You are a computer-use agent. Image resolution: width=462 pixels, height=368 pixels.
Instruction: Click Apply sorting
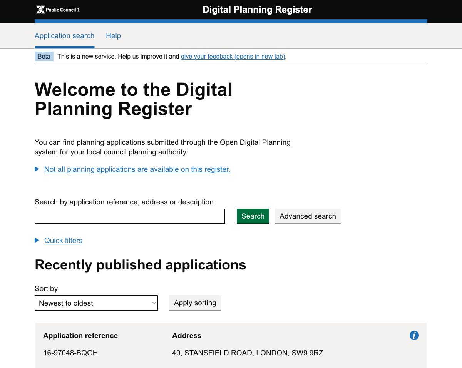point(195,303)
